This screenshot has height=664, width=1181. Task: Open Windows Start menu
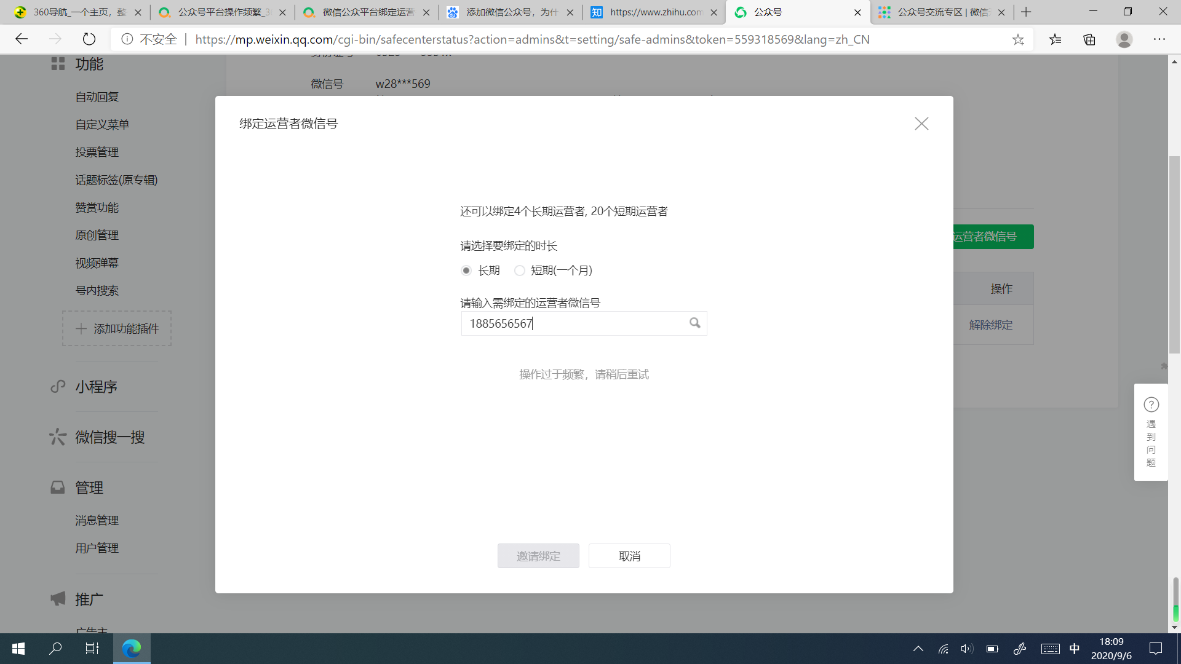click(x=18, y=649)
